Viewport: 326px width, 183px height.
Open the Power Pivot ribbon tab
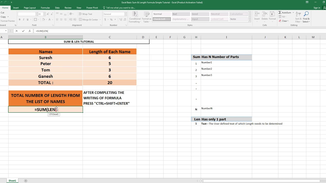pyautogui.click(x=92, y=8)
